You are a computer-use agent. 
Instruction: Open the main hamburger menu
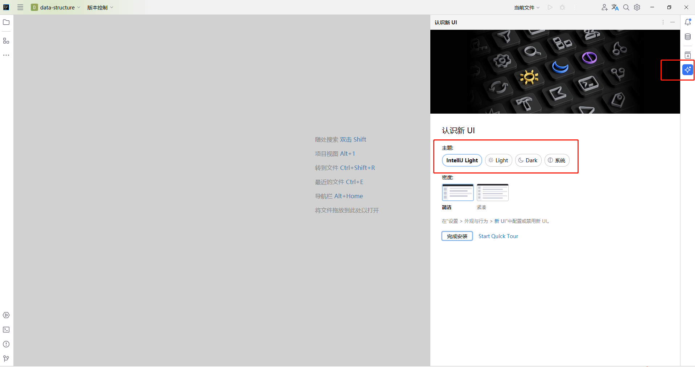click(x=20, y=7)
